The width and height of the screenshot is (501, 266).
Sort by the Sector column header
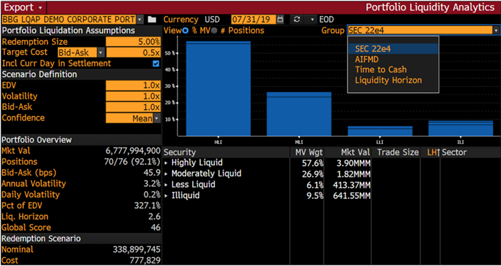tap(470, 152)
